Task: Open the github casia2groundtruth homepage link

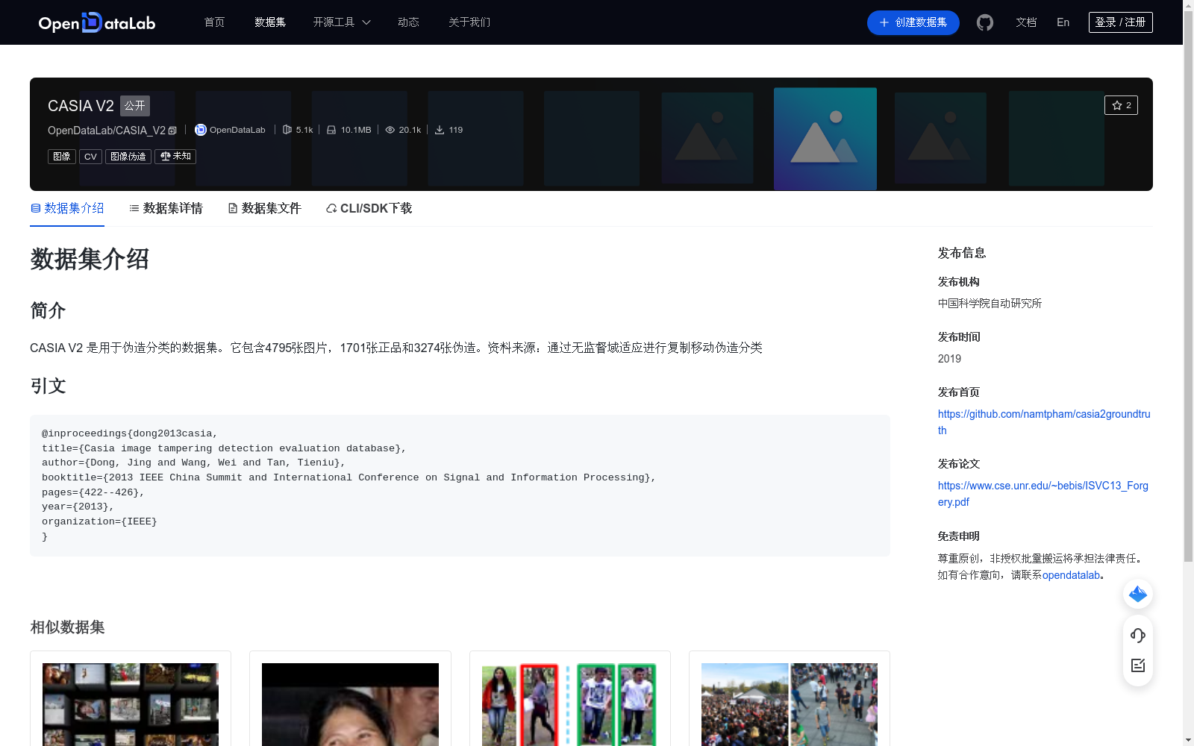Action: tap(1044, 422)
